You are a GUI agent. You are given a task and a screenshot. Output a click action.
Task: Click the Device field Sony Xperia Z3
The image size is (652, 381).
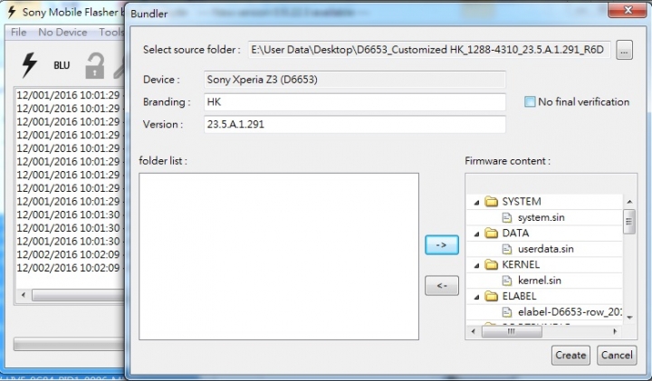355,80
